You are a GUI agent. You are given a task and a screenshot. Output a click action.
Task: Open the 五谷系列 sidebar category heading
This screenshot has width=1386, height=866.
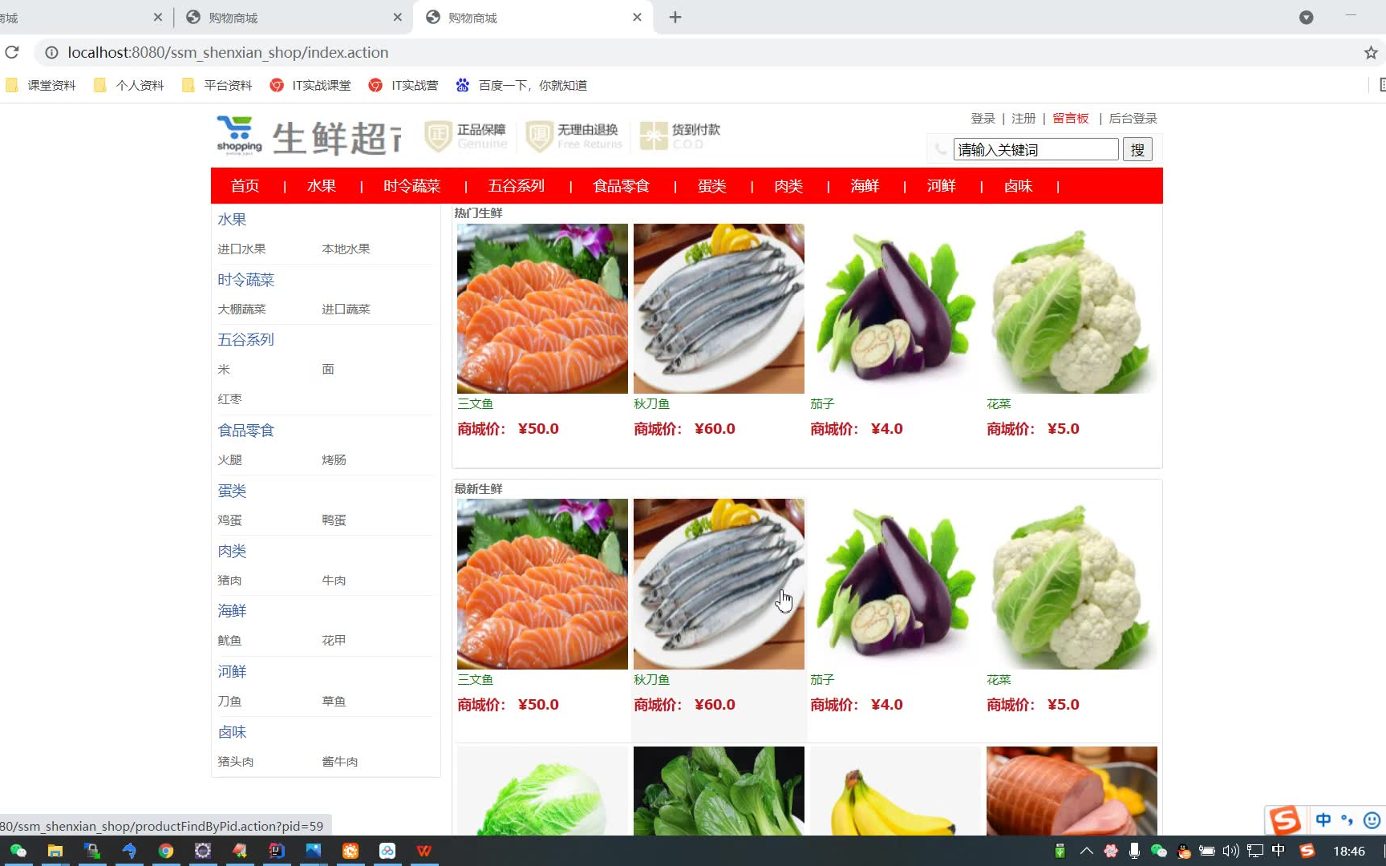(x=245, y=339)
